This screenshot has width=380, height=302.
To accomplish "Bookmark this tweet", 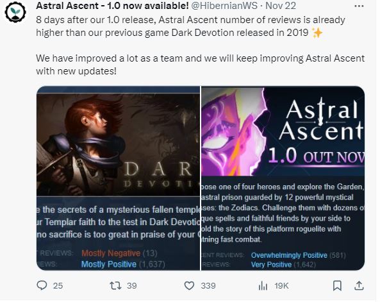I will 337,286.
